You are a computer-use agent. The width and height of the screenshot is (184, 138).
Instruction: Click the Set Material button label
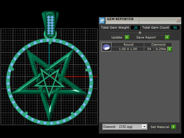point(160,127)
